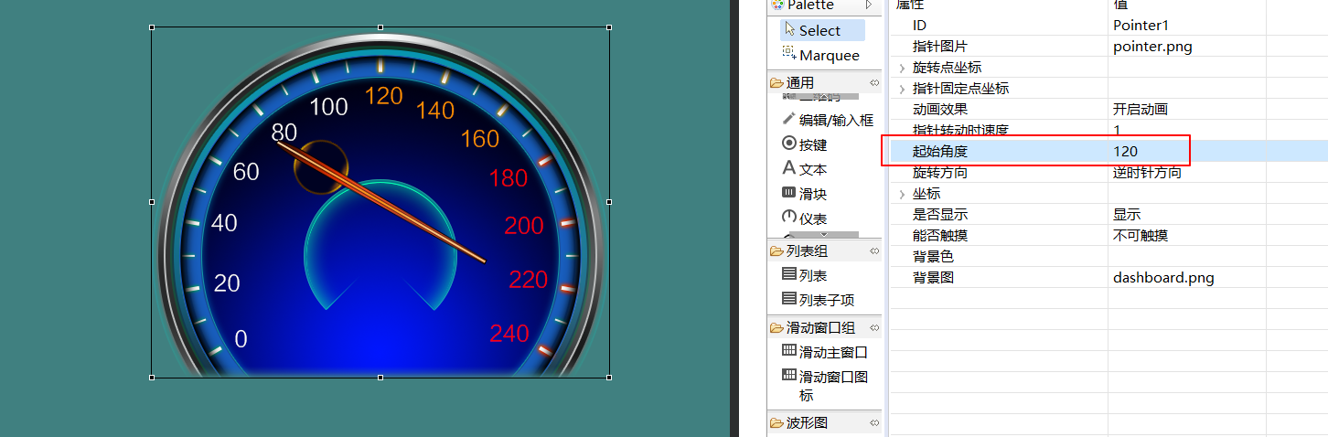Choose the Marquee selection tool
The width and height of the screenshot is (1328, 437).
point(821,55)
